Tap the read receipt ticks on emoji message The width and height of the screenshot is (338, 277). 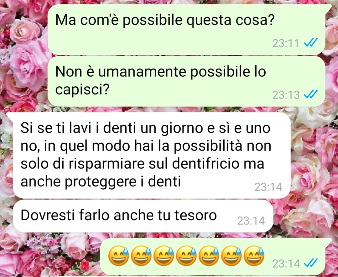pos(311,263)
